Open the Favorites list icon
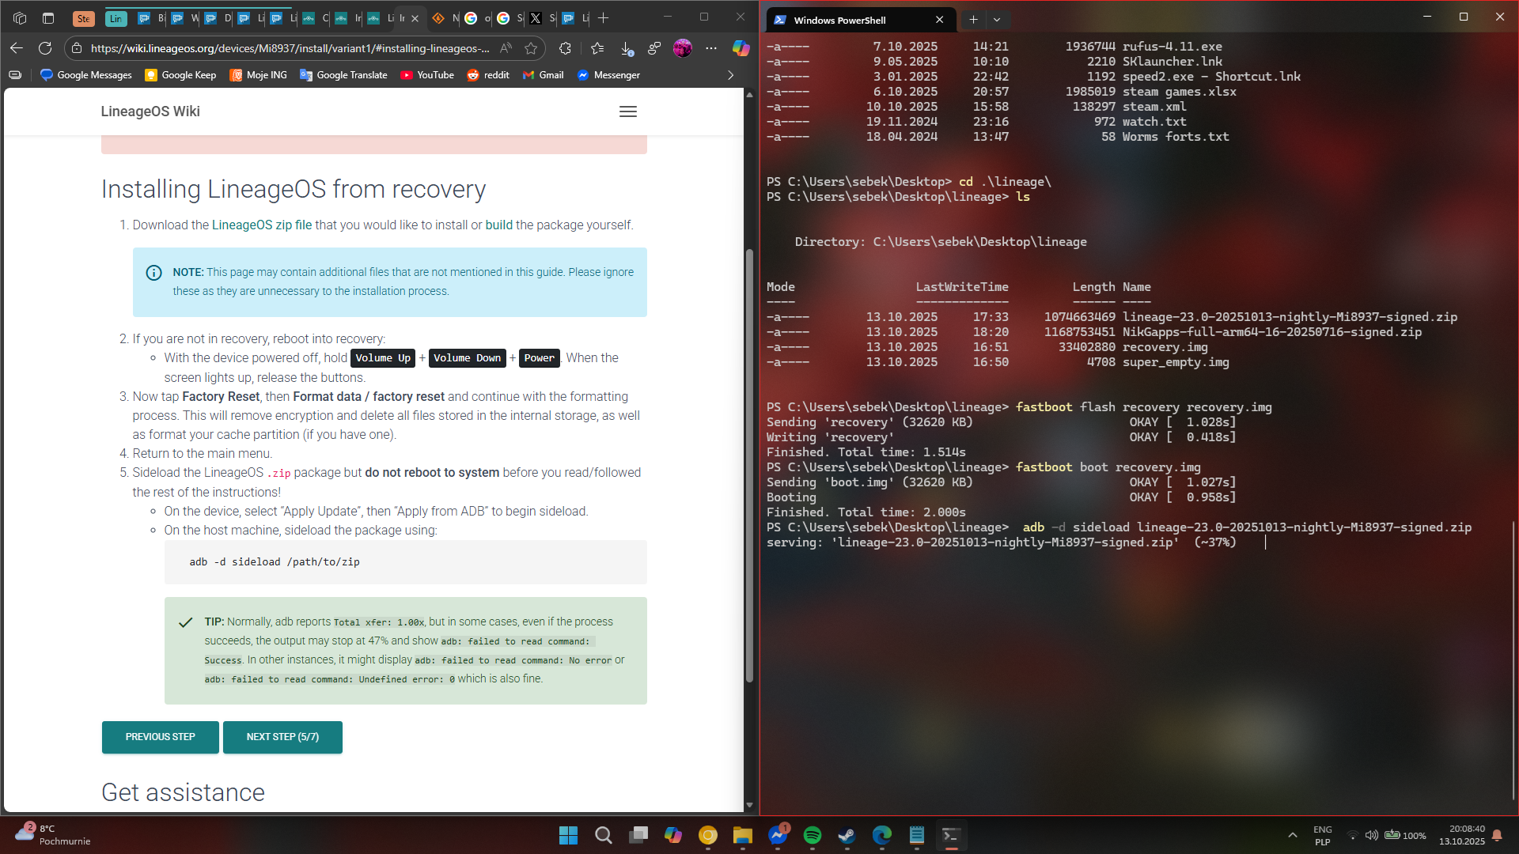1519x854 pixels. coord(597,48)
